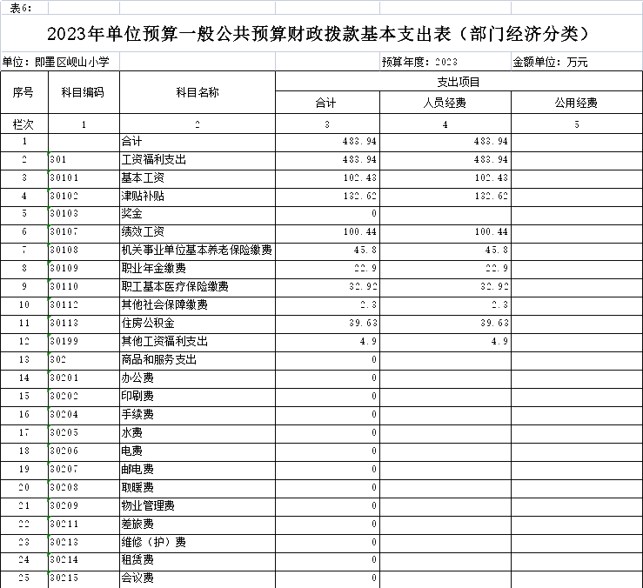Click the table title cell starting with 2023年单位预算
The height and width of the screenshot is (588, 643).
click(x=321, y=35)
